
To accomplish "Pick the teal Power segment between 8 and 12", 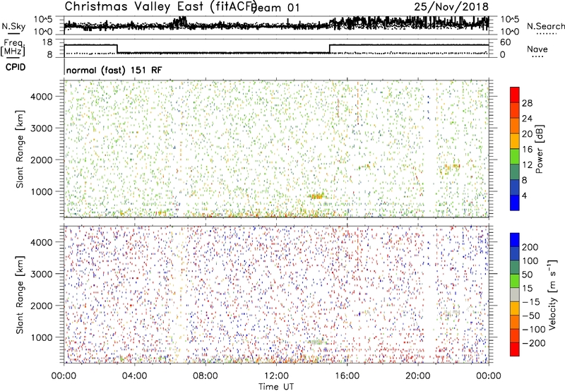I will click(515, 172).
